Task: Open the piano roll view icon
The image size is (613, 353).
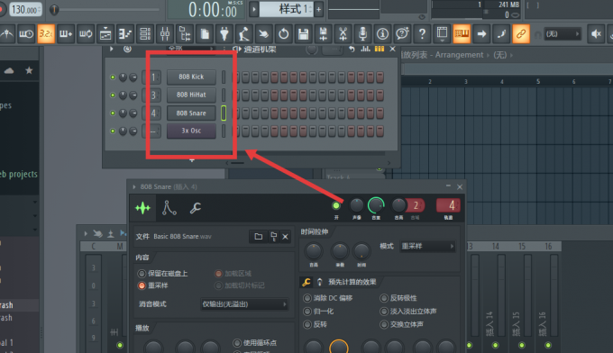Action: 125,34
